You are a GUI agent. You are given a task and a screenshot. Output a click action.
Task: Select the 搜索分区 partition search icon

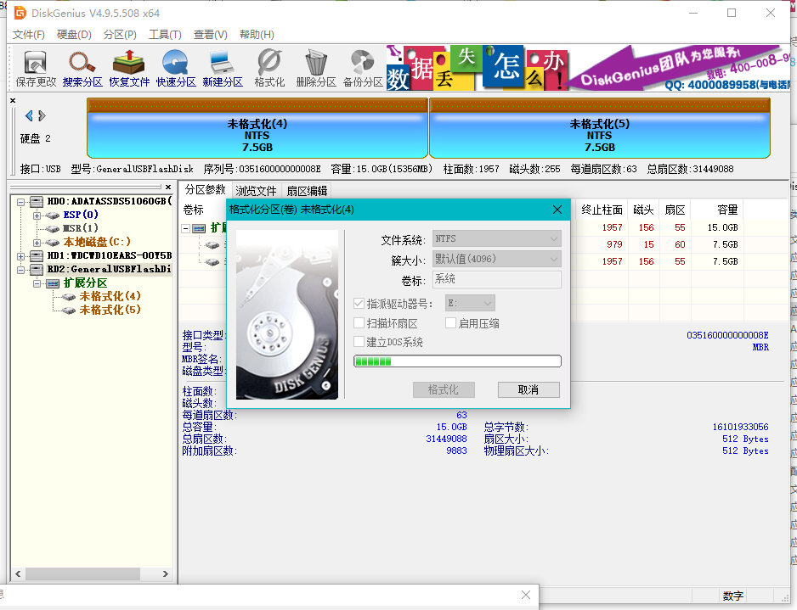click(81, 67)
